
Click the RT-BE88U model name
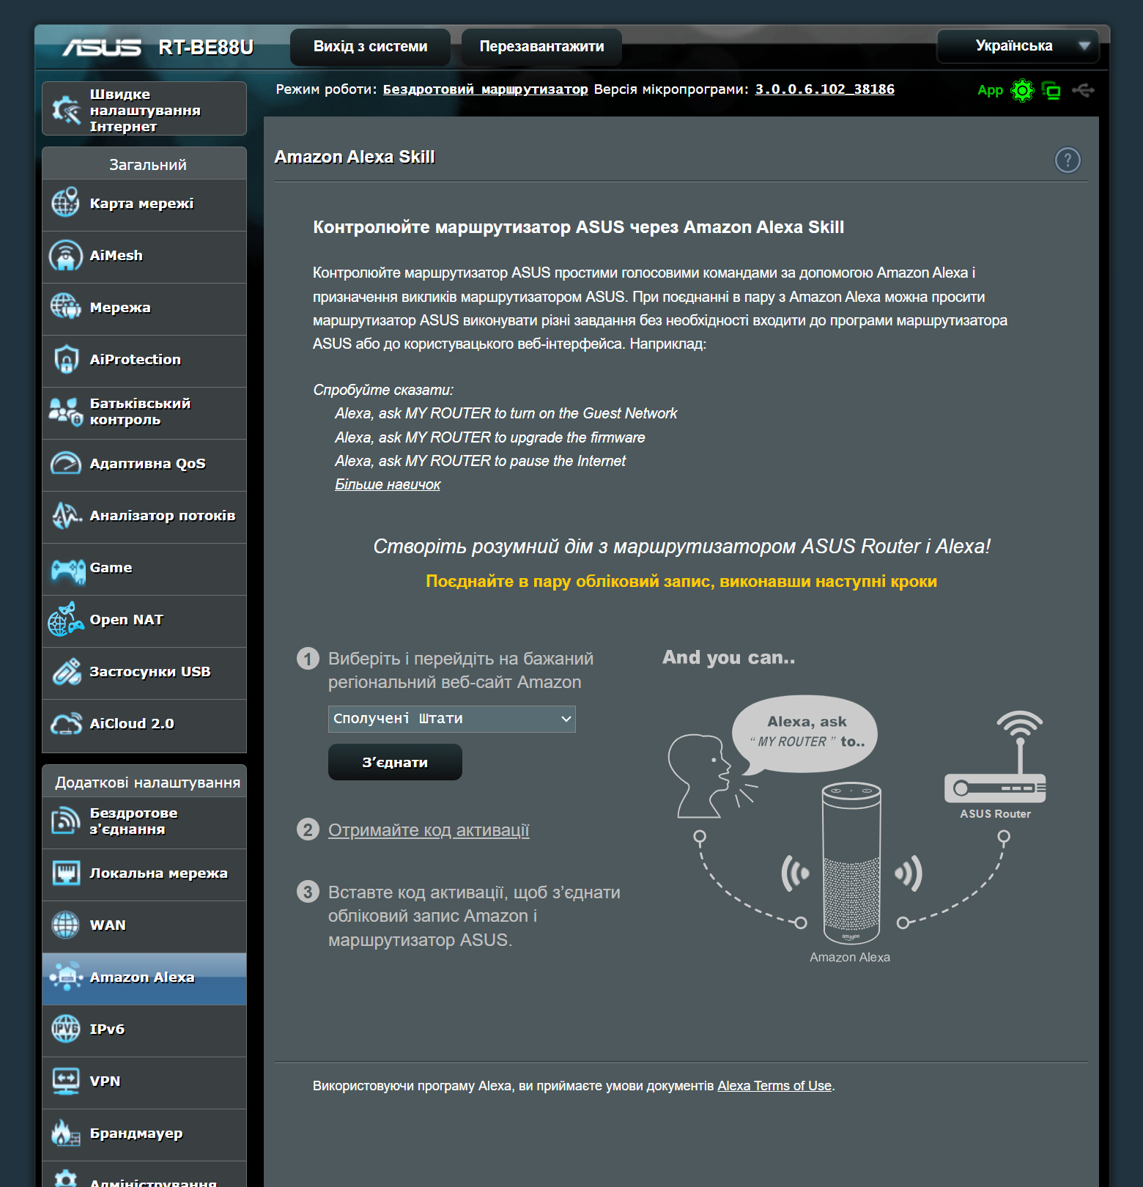(206, 48)
